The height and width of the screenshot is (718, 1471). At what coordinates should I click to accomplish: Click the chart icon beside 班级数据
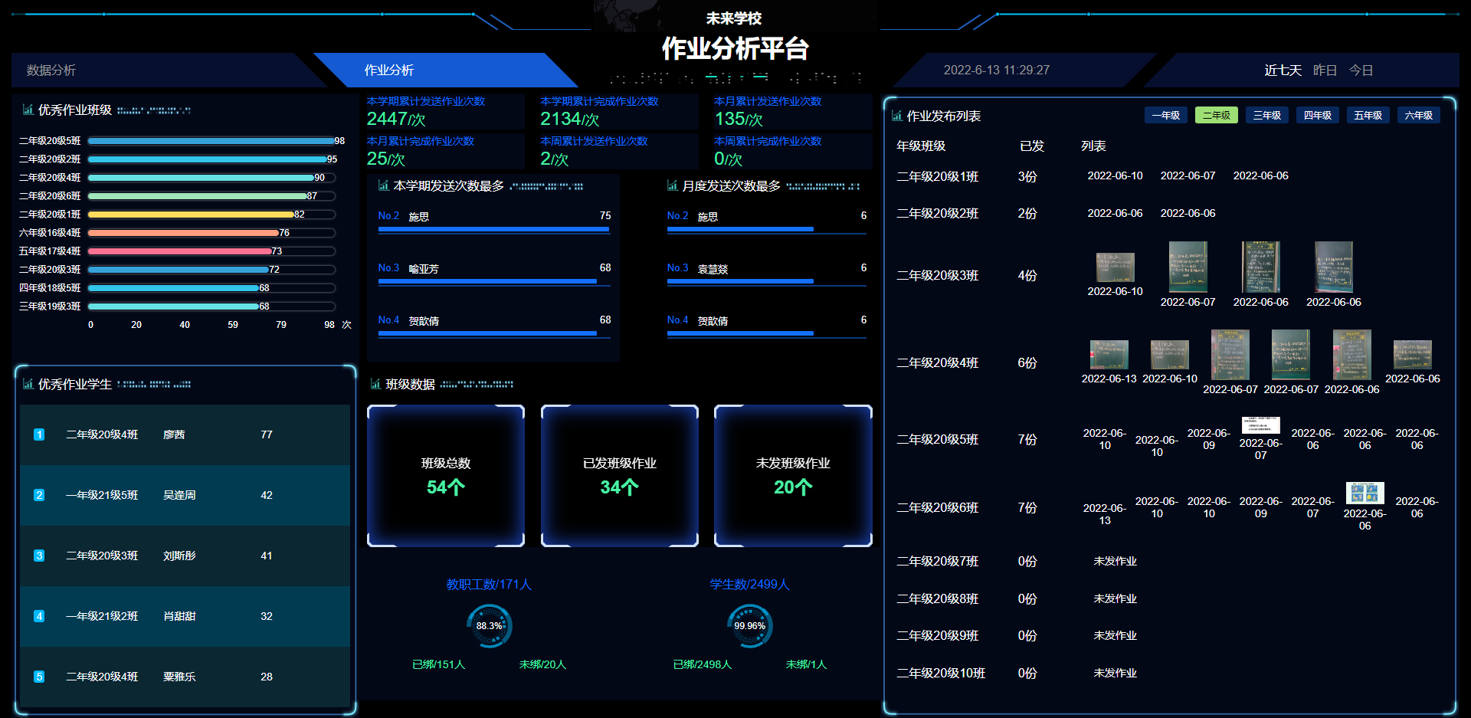click(x=375, y=384)
